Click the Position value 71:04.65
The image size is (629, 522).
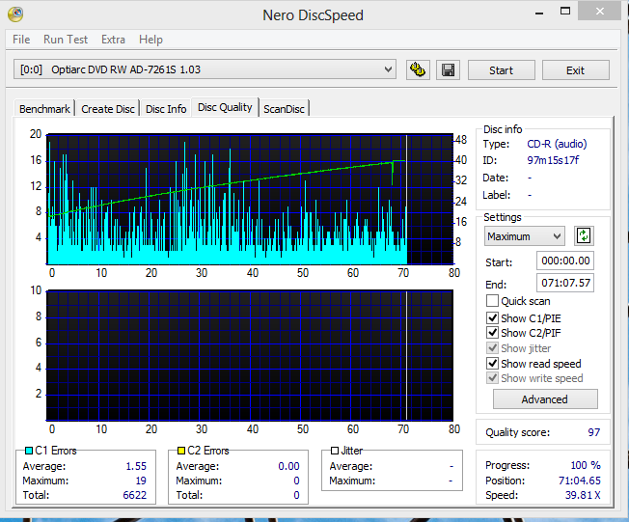coord(580,481)
